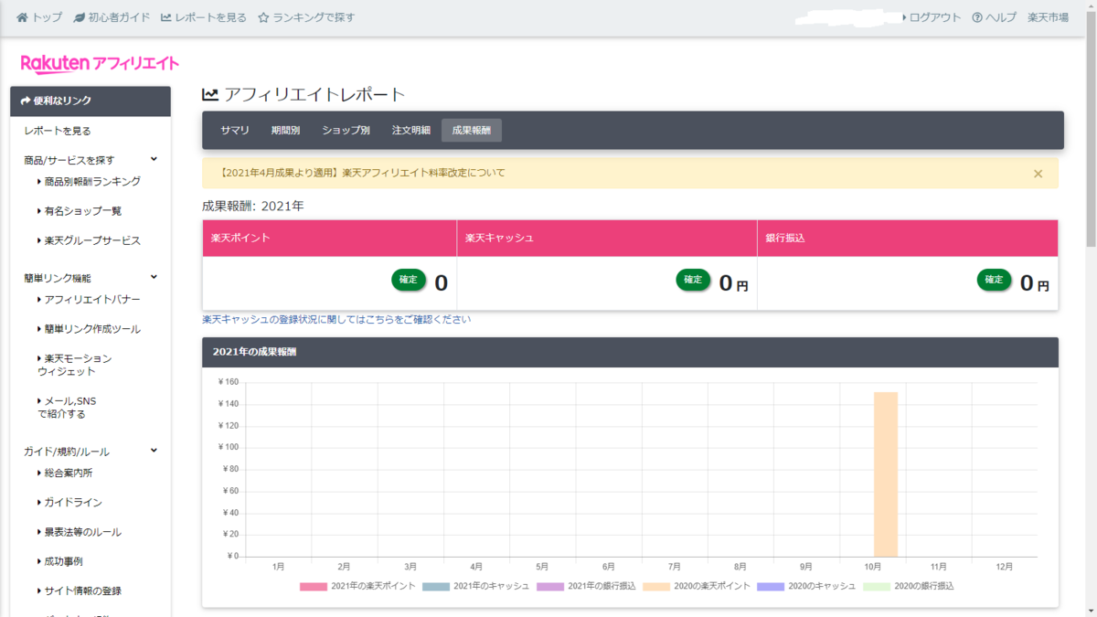Collapse the ガイド/規約/ルール section

[154, 451]
